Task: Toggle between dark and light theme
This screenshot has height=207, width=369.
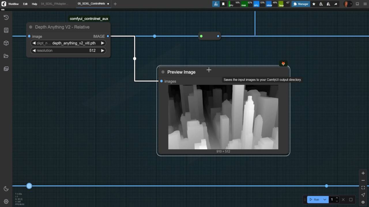Action: pos(6,189)
